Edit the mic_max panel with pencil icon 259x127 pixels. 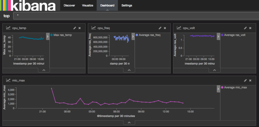(245, 81)
